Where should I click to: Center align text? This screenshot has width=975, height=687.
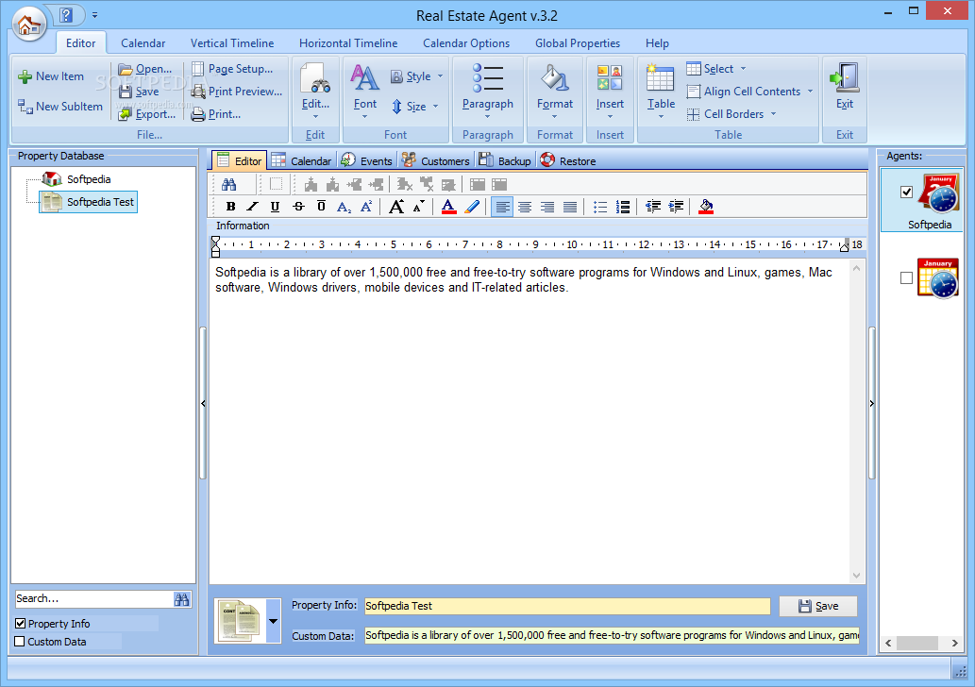coord(525,207)
